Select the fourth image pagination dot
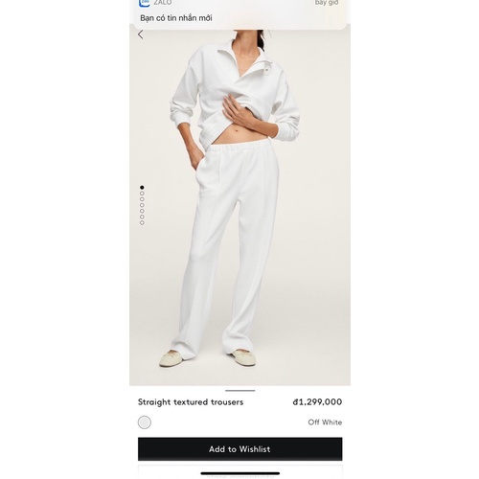 pyautogui.click(x=142, y=205)
